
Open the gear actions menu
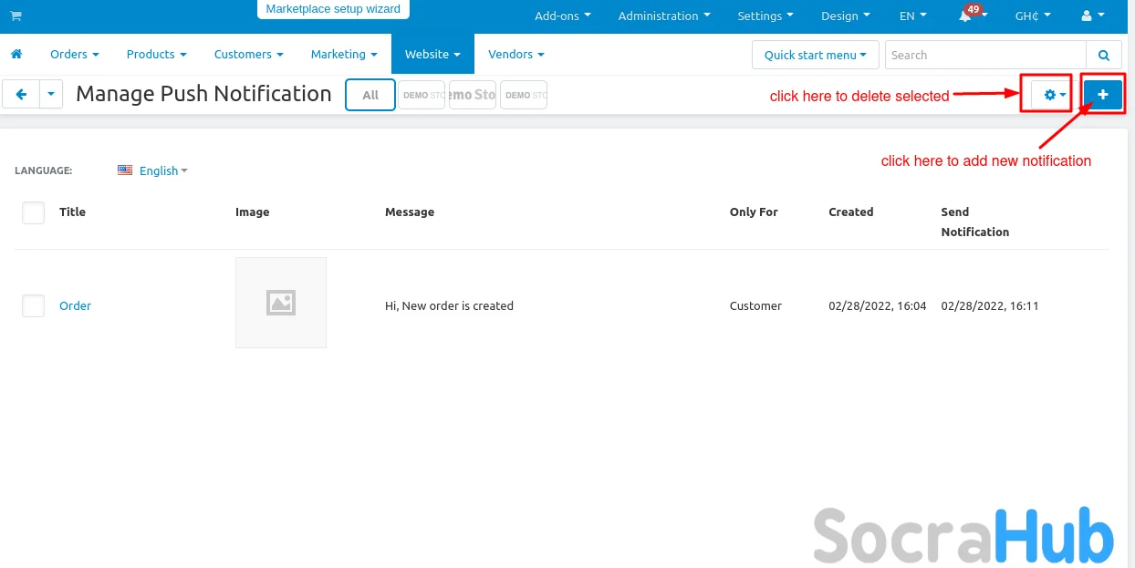click(1054, 94)
